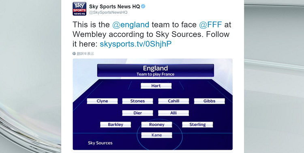The height and width of the screenshot is (153, 304).
Task: Select the Rooney player label
Action: point(156,125)
